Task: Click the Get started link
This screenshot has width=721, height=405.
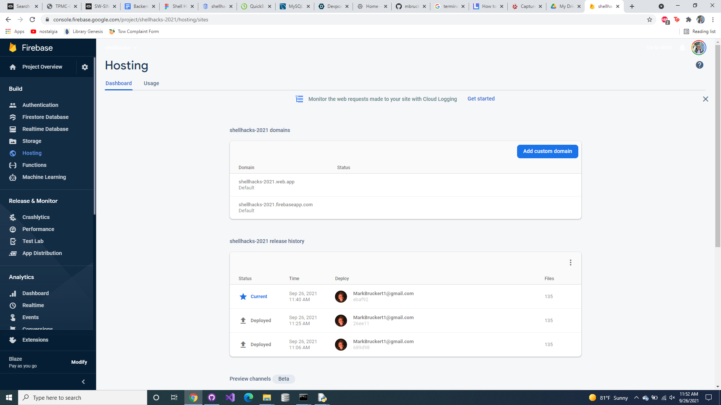Action: pos(481,99)
